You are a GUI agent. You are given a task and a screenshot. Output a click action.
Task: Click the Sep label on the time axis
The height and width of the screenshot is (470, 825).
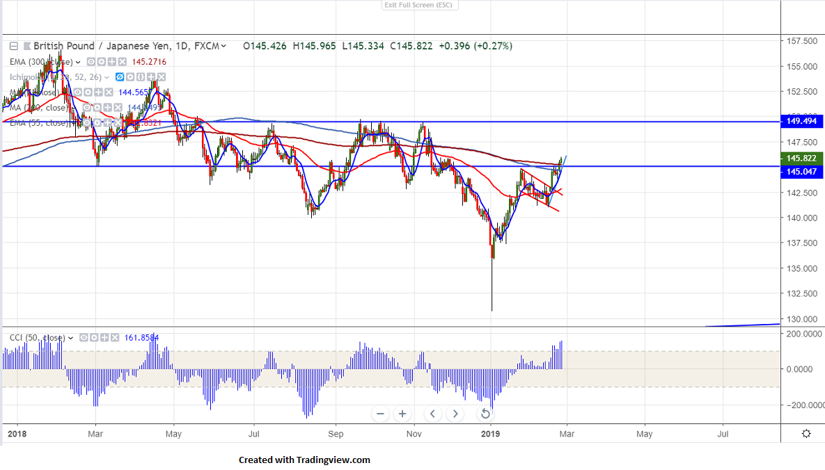click(x=336, y=434)
